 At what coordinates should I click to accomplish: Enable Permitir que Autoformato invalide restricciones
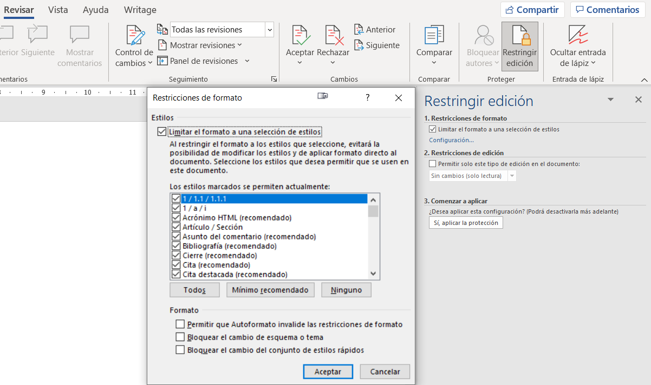pyautogui.click(x=180, y=324)
